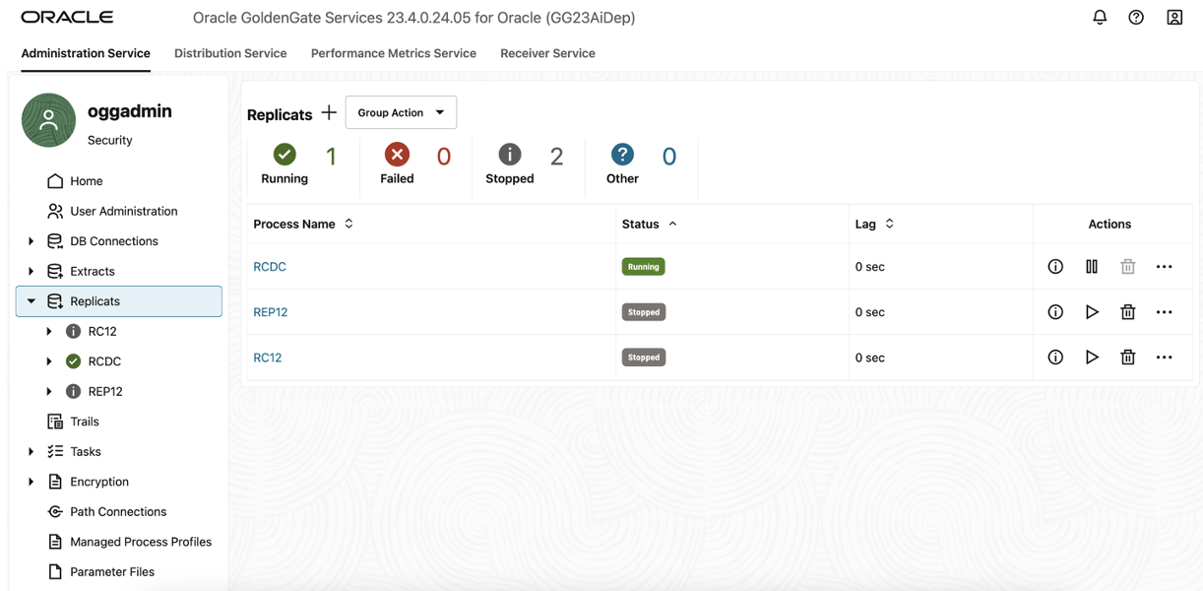The width and height of the screenshot is (1203, 591).
Task: Select Parameter Files in sidebar
Action: [112, 572]
